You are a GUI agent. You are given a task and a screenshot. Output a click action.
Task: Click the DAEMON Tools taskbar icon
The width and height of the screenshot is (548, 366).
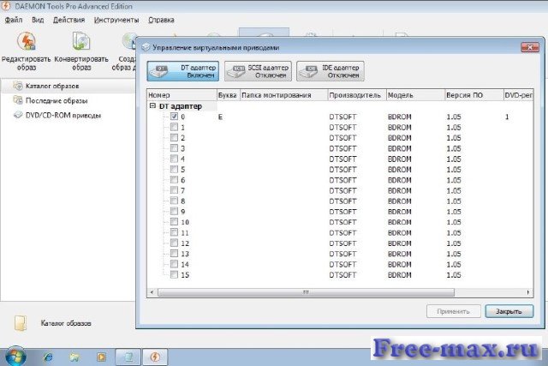(x=155, y=357)
